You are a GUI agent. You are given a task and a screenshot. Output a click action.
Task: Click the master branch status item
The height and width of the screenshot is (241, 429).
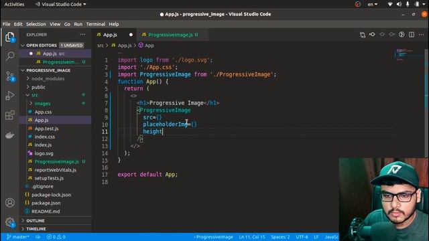[17, 237]
